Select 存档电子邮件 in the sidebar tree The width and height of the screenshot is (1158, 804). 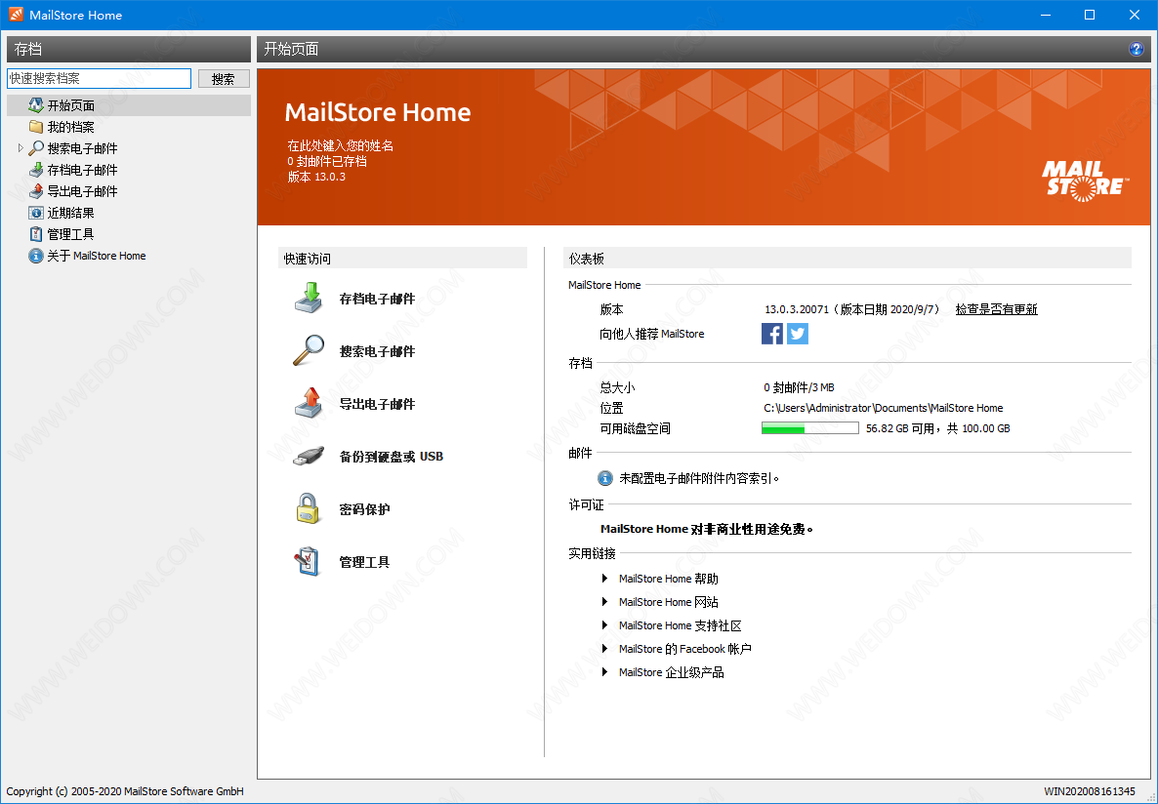coord(83,170)
